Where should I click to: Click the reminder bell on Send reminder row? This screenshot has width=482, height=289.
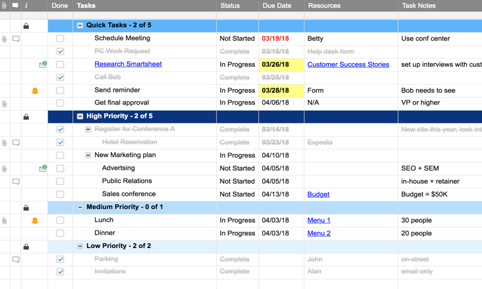pos(35,91)
